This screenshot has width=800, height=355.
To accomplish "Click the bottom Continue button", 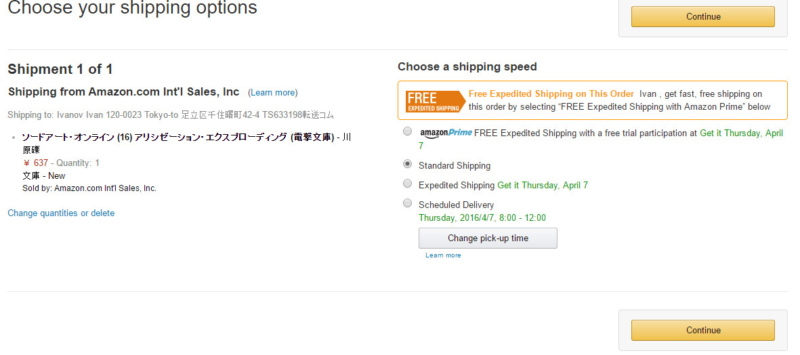I will point(702,331).
